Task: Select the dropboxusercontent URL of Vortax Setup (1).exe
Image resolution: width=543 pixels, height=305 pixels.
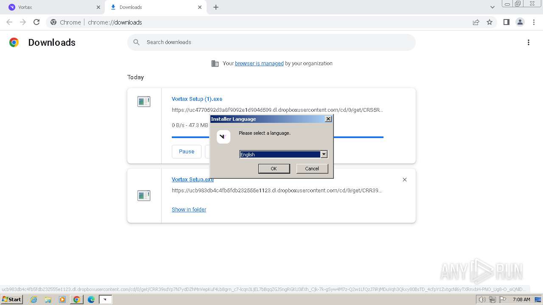Action: [277, 110]
